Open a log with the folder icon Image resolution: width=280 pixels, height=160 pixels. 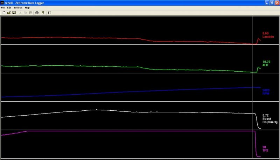(x=9, y=13)
